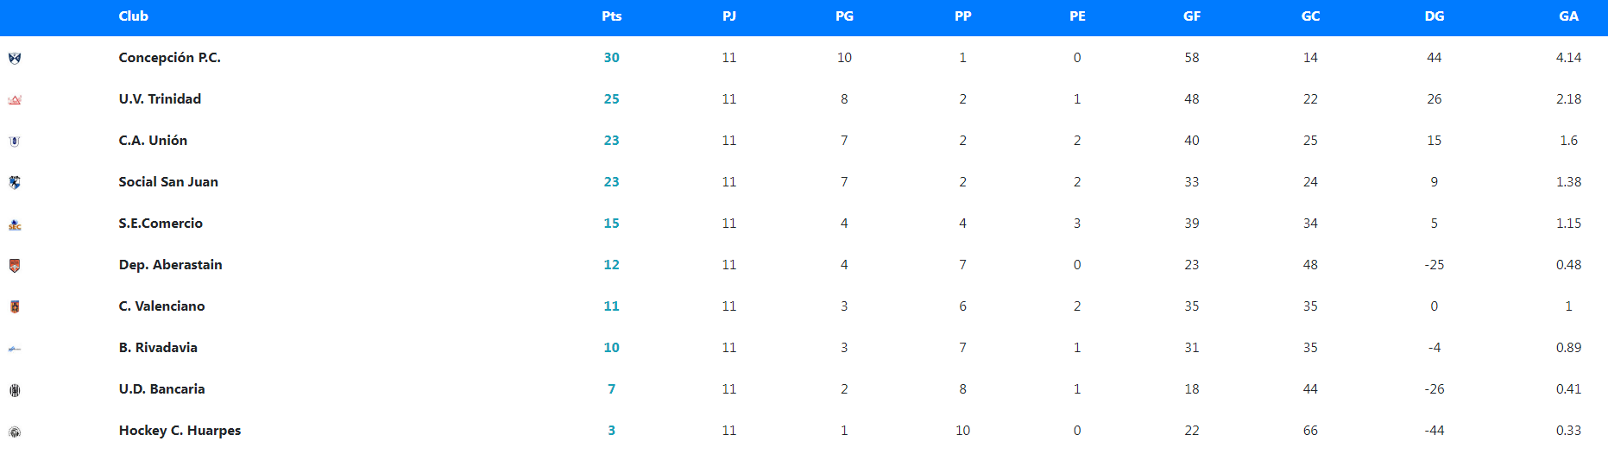Sort the table by Pts column header
Viewport: 1608px width, 454px height.
[x=611, y=16]
